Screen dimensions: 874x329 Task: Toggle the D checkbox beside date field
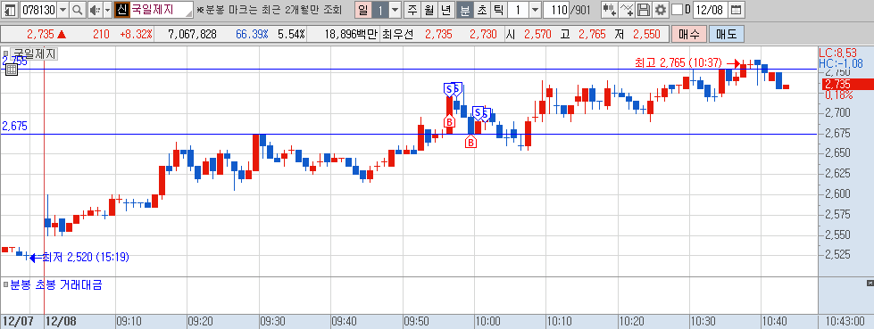point(678,10)
